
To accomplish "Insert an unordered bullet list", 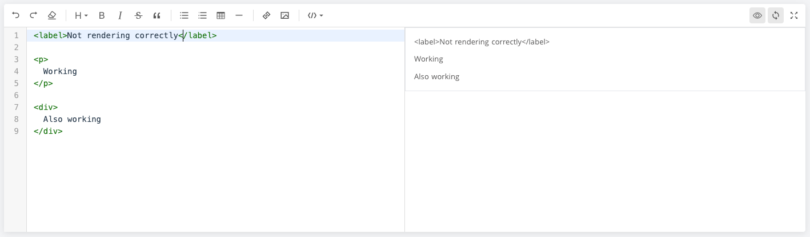I will (x=184, y=15).
